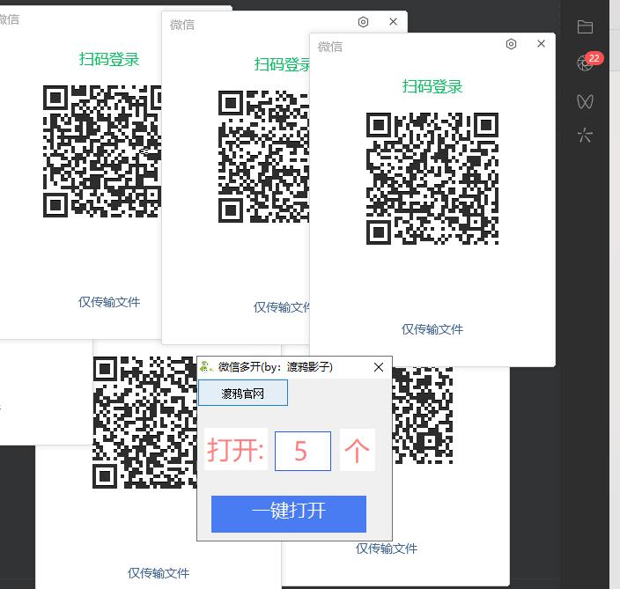Close the middle WeChat login window

[393, 21]
